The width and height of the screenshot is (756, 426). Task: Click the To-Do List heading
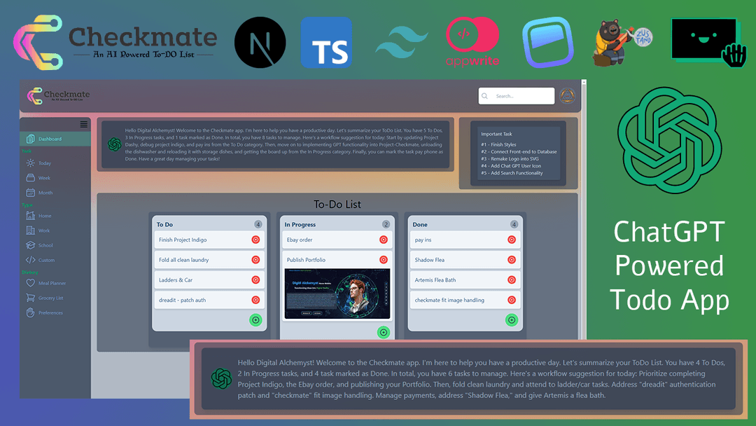point(337,205)
